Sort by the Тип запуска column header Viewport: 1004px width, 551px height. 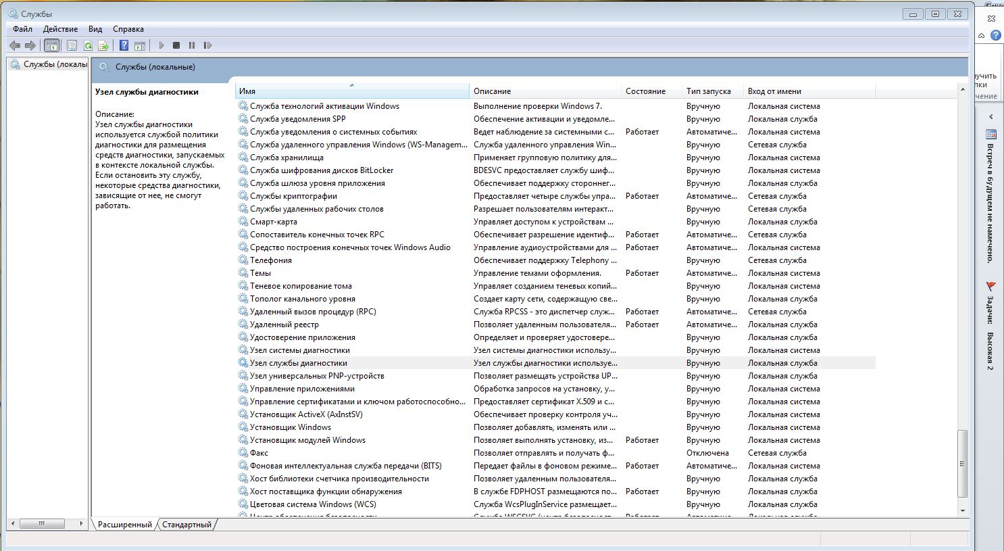(708, 91)
